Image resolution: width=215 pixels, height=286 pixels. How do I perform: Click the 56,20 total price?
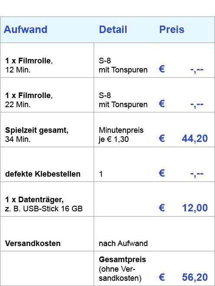pos(195,277)
